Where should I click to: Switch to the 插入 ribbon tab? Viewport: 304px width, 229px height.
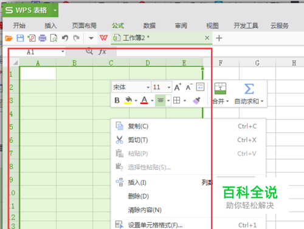pyautogui.click(x=50, y=26)
